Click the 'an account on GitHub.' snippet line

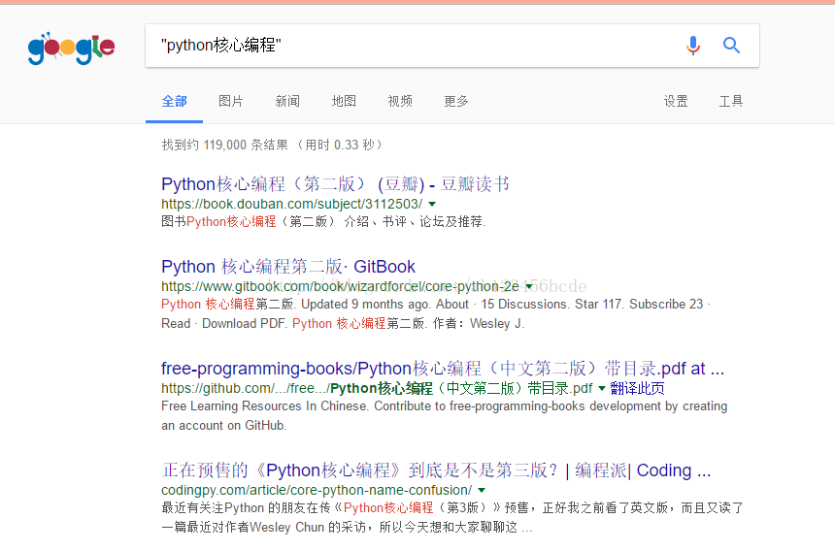(223, 426)
